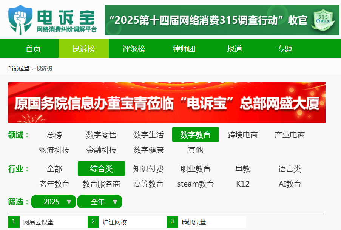Select 数字零售 domain filter
The width and height of the screenshot is (341, 230).
pyautogui.click(x=101, y=135)
